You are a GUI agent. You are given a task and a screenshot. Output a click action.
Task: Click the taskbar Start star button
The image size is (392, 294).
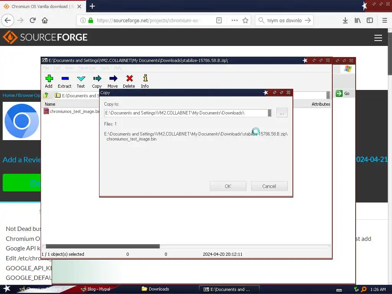click(6, 289)
